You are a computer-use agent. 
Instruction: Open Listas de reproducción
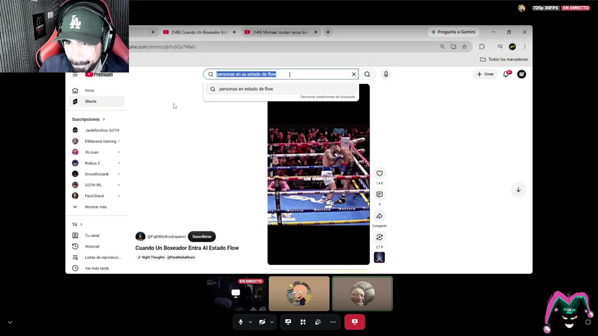[96, 258]
